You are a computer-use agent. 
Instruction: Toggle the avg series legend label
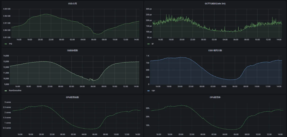click(10, 44)
